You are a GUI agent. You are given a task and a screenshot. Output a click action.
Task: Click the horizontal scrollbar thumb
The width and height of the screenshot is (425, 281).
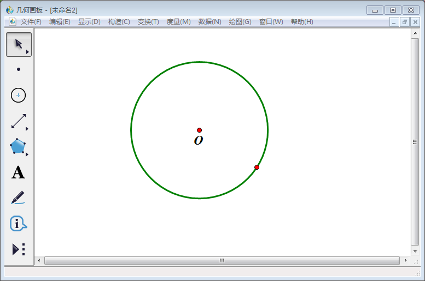[222, 260]
